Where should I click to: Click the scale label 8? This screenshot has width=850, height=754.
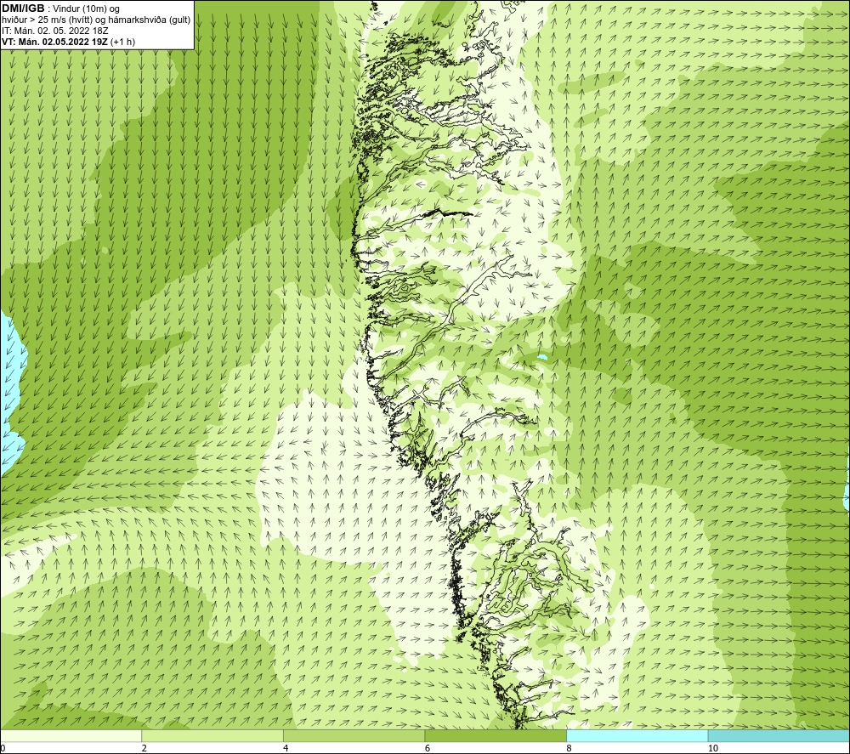[569, 748]
